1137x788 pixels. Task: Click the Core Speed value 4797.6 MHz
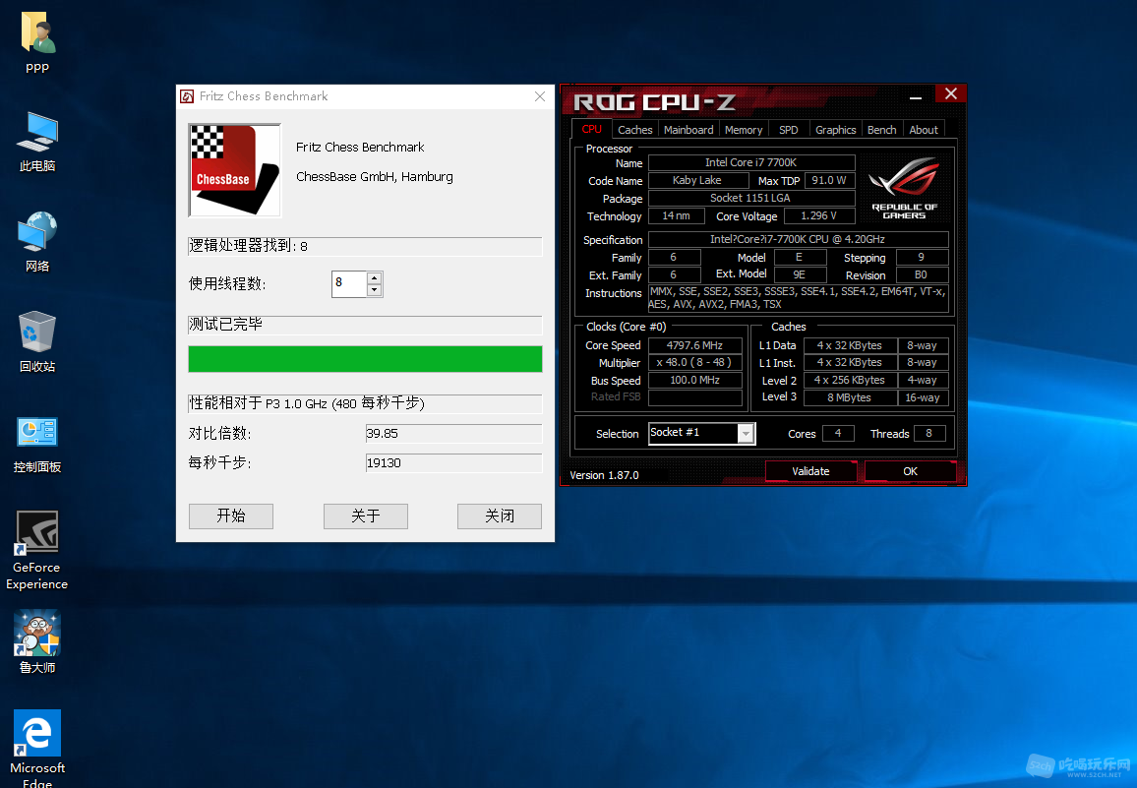[694, 345]
